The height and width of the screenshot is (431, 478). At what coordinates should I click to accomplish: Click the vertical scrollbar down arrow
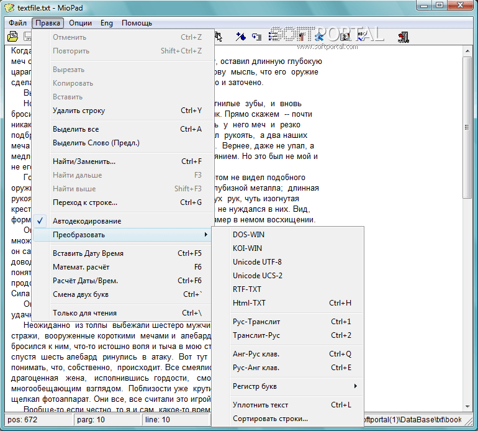[467, 406]
